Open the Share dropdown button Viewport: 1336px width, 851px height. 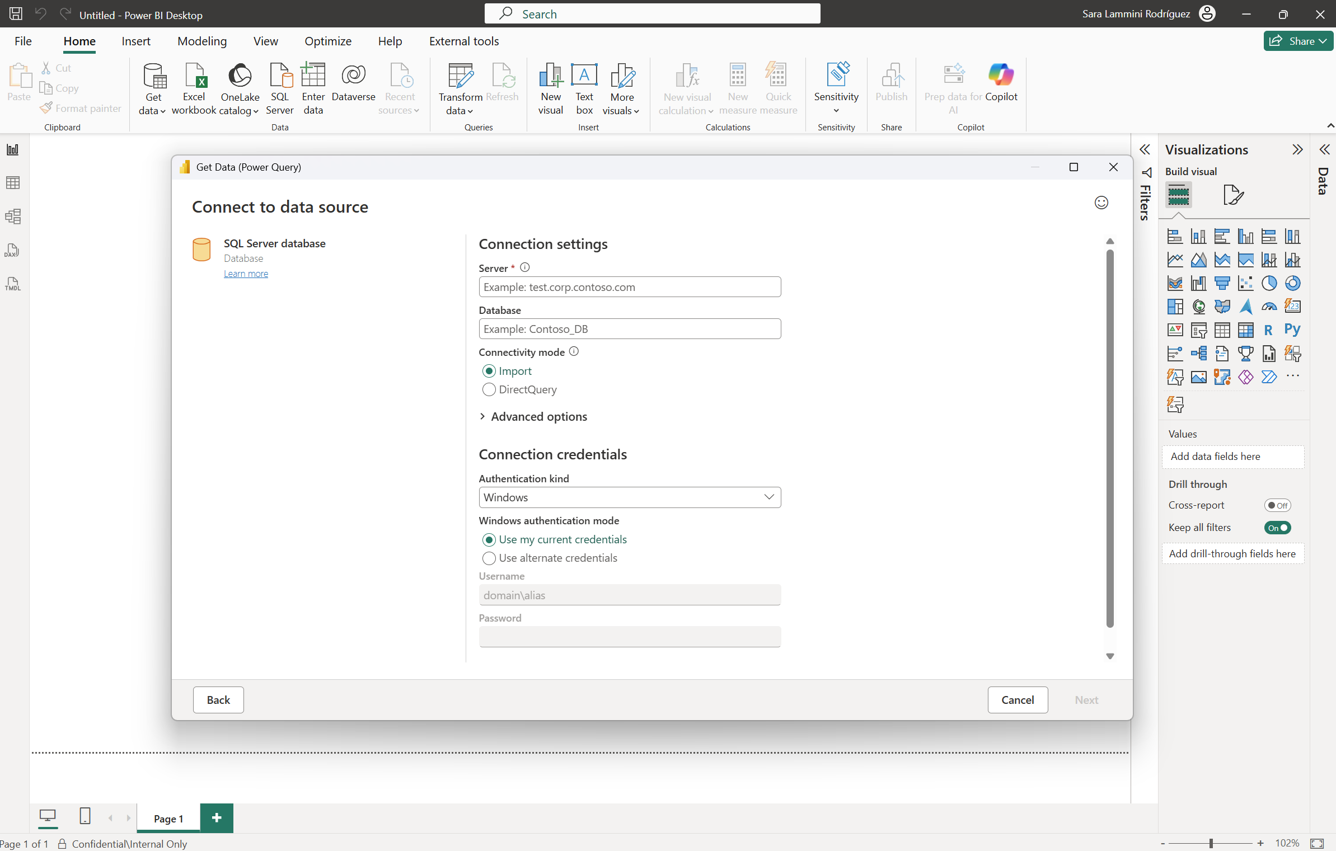pyautogui.click(x=1298, y=41)
